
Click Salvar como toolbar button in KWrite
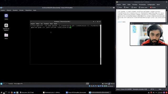click(x=143, y=8)
